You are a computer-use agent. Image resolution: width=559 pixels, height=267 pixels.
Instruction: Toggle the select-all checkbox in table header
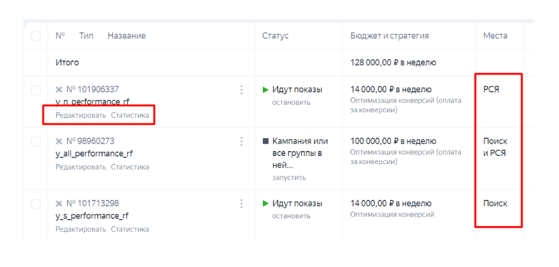click(36, 36)
